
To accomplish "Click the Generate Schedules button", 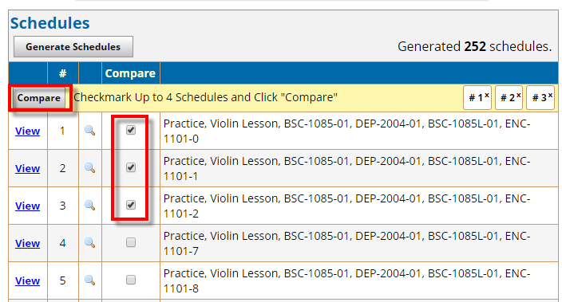I will tap(73, 46).
